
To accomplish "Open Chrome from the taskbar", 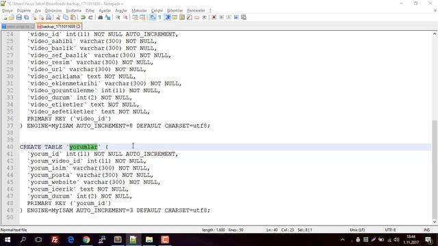I will tap(86, 240).
